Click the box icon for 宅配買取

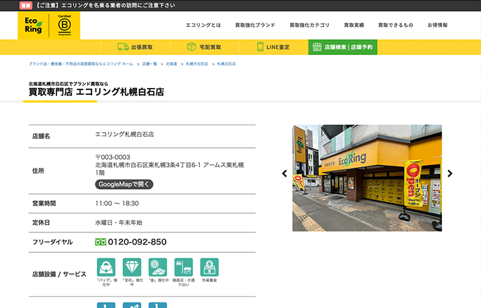(x=192, y=47)
